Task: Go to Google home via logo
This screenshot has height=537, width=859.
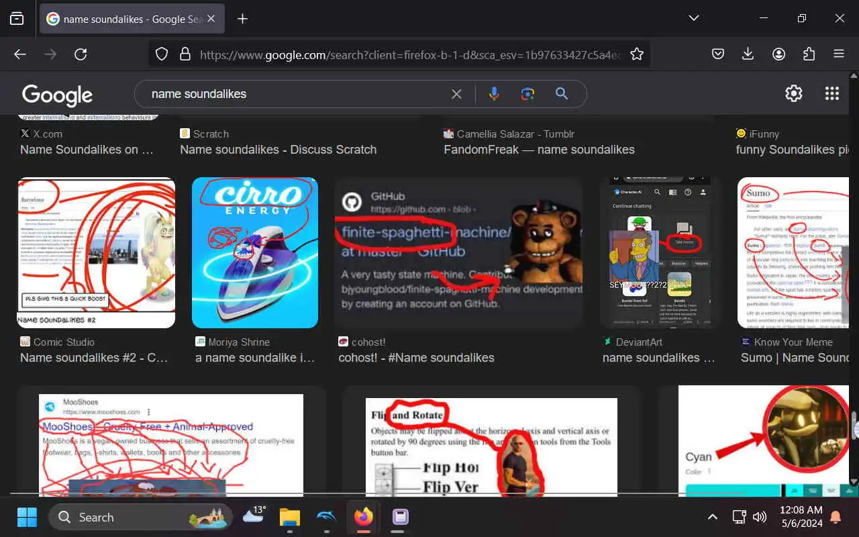Action: coord(57,95)
